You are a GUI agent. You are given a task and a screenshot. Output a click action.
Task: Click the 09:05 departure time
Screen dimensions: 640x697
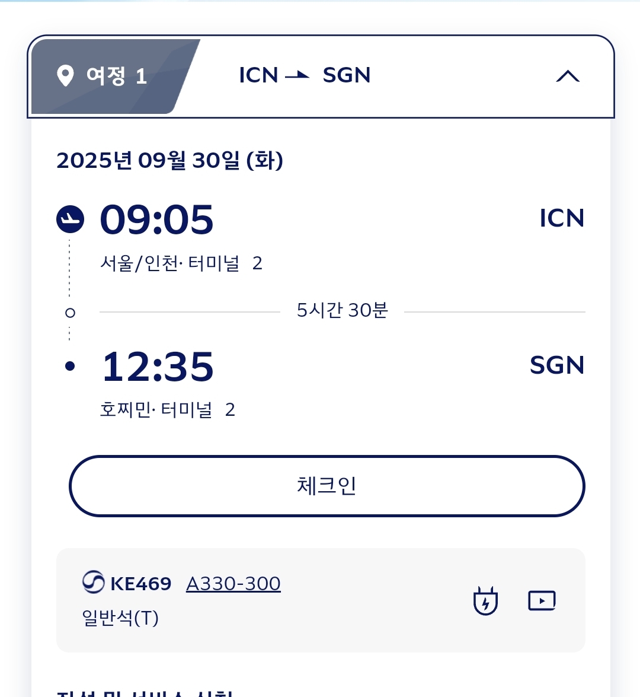pyautogui.click(x=157, y=219)
